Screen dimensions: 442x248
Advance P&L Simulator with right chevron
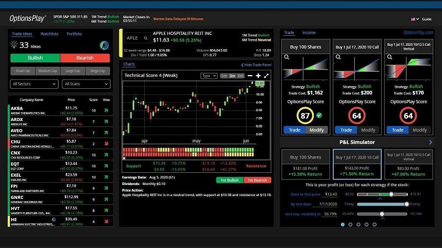tap(430, 143)
